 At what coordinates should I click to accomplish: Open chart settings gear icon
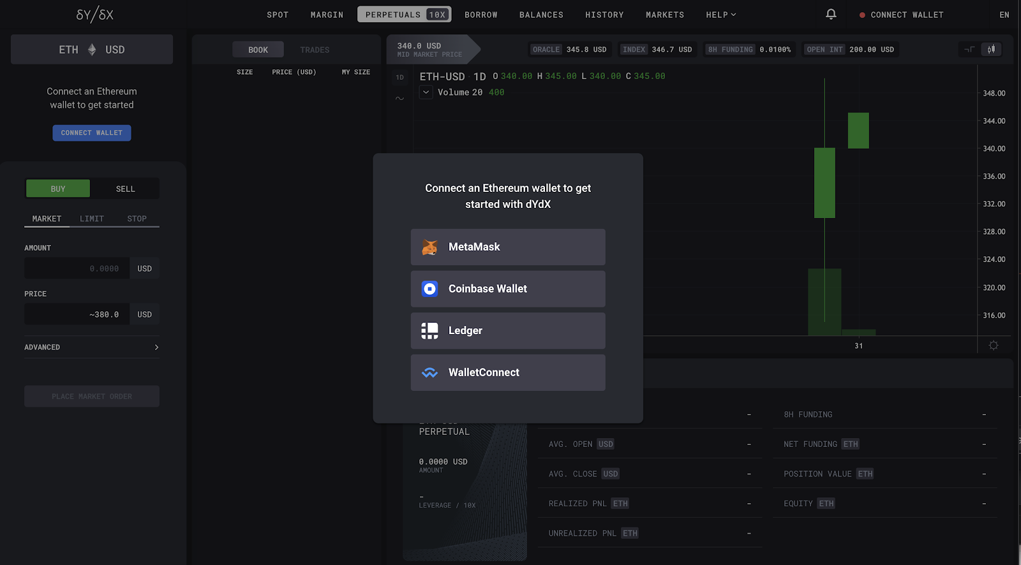(994, 346)
